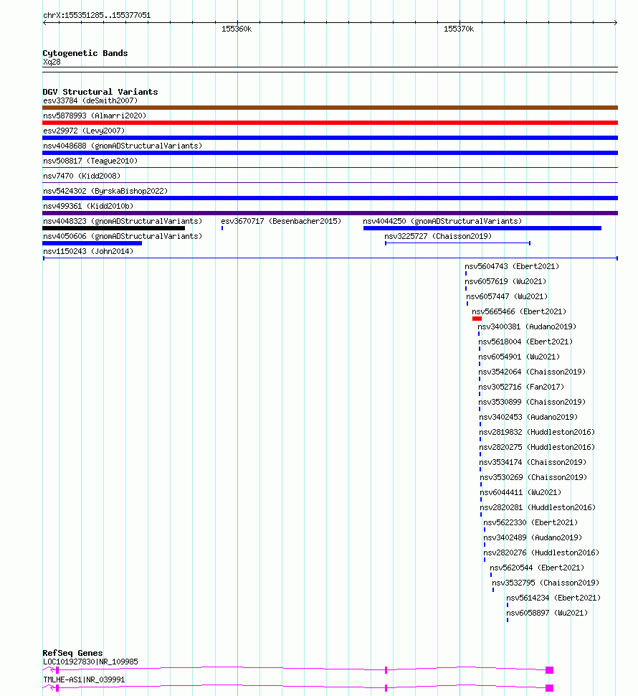Click nsv6057619 (Wu2021) label
This screenshot has width=638, height=696.
pyautogui.click(x=505, y=282)
